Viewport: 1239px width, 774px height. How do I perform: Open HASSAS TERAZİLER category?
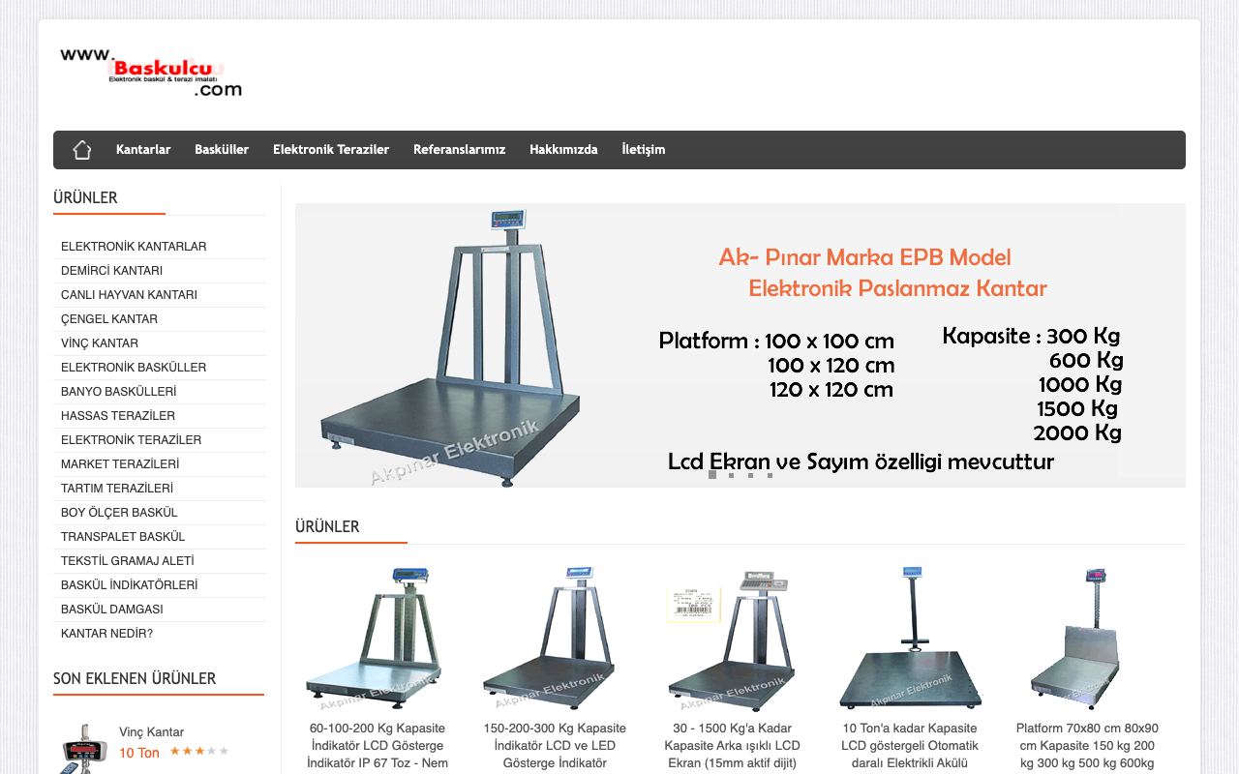tap(118, 416)
